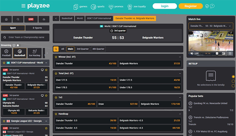236x136 pixels.
Task: Open the sidebar search icon button
Action: pyautogui.click(x=18, y=19)
